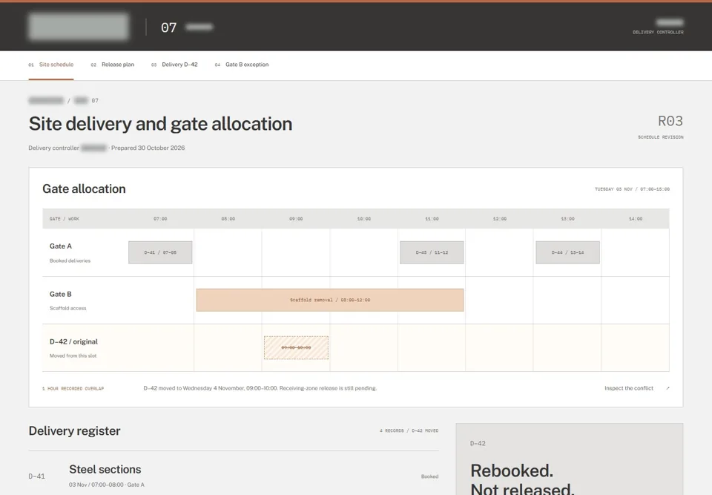Screen dimensions: 712x495
Task: Click the 1 HOUR RECORDED OVERLAP label
Action: pos(73,389)
